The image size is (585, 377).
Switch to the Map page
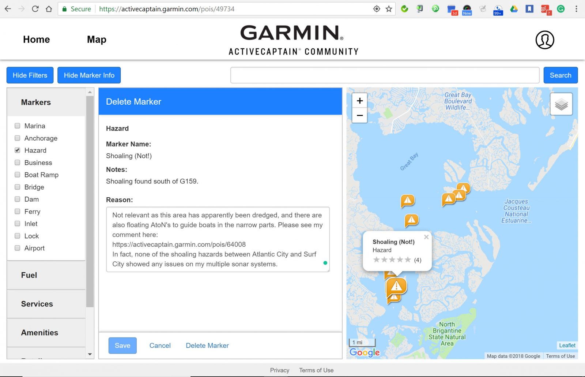(x=96, y=39)
